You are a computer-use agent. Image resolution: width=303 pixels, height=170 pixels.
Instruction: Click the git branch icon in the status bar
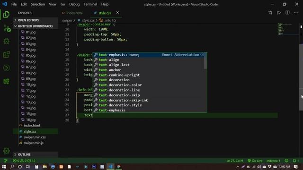[6, 161]
